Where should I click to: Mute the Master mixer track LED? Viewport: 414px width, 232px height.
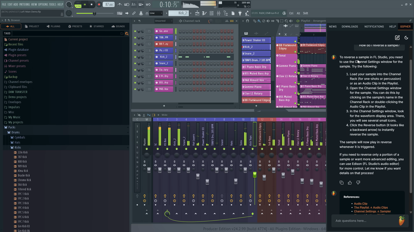coord(147,149)
